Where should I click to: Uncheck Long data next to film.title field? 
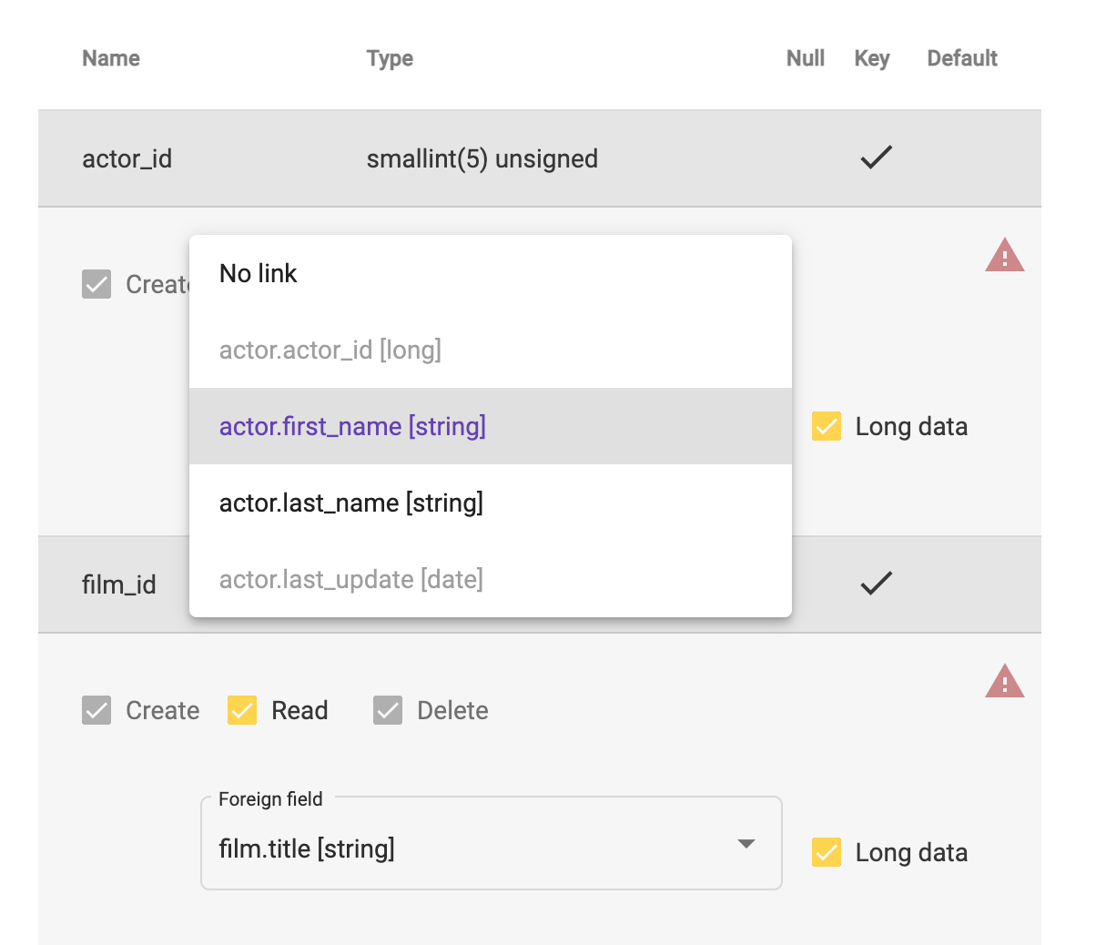coord(827,852)
